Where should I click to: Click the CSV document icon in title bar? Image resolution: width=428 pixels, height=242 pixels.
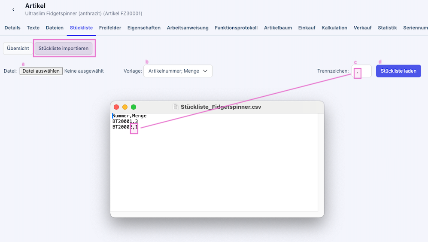coord(176,107)
